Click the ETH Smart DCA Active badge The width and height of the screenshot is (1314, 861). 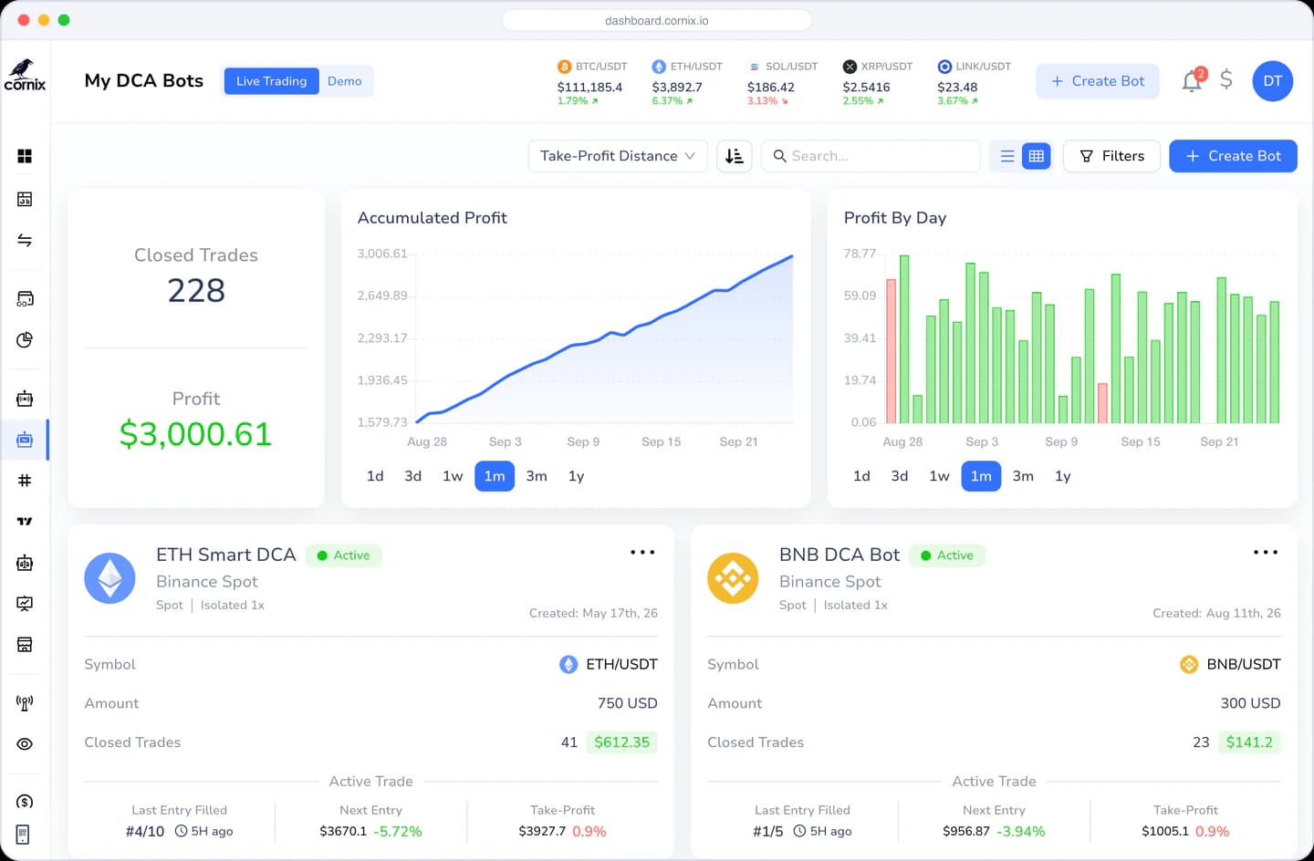click(343, 555)
